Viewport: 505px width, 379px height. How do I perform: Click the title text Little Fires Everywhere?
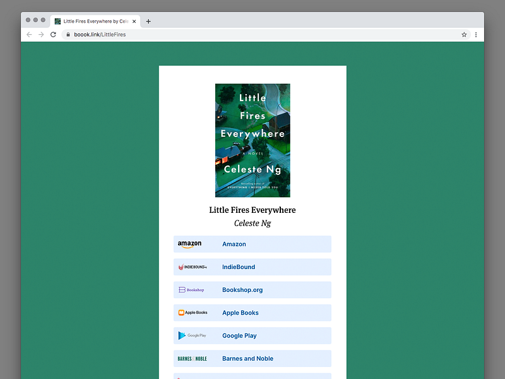[252, 210]
